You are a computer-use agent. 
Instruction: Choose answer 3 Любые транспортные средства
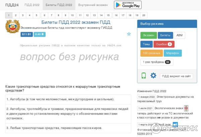(68, 128)
